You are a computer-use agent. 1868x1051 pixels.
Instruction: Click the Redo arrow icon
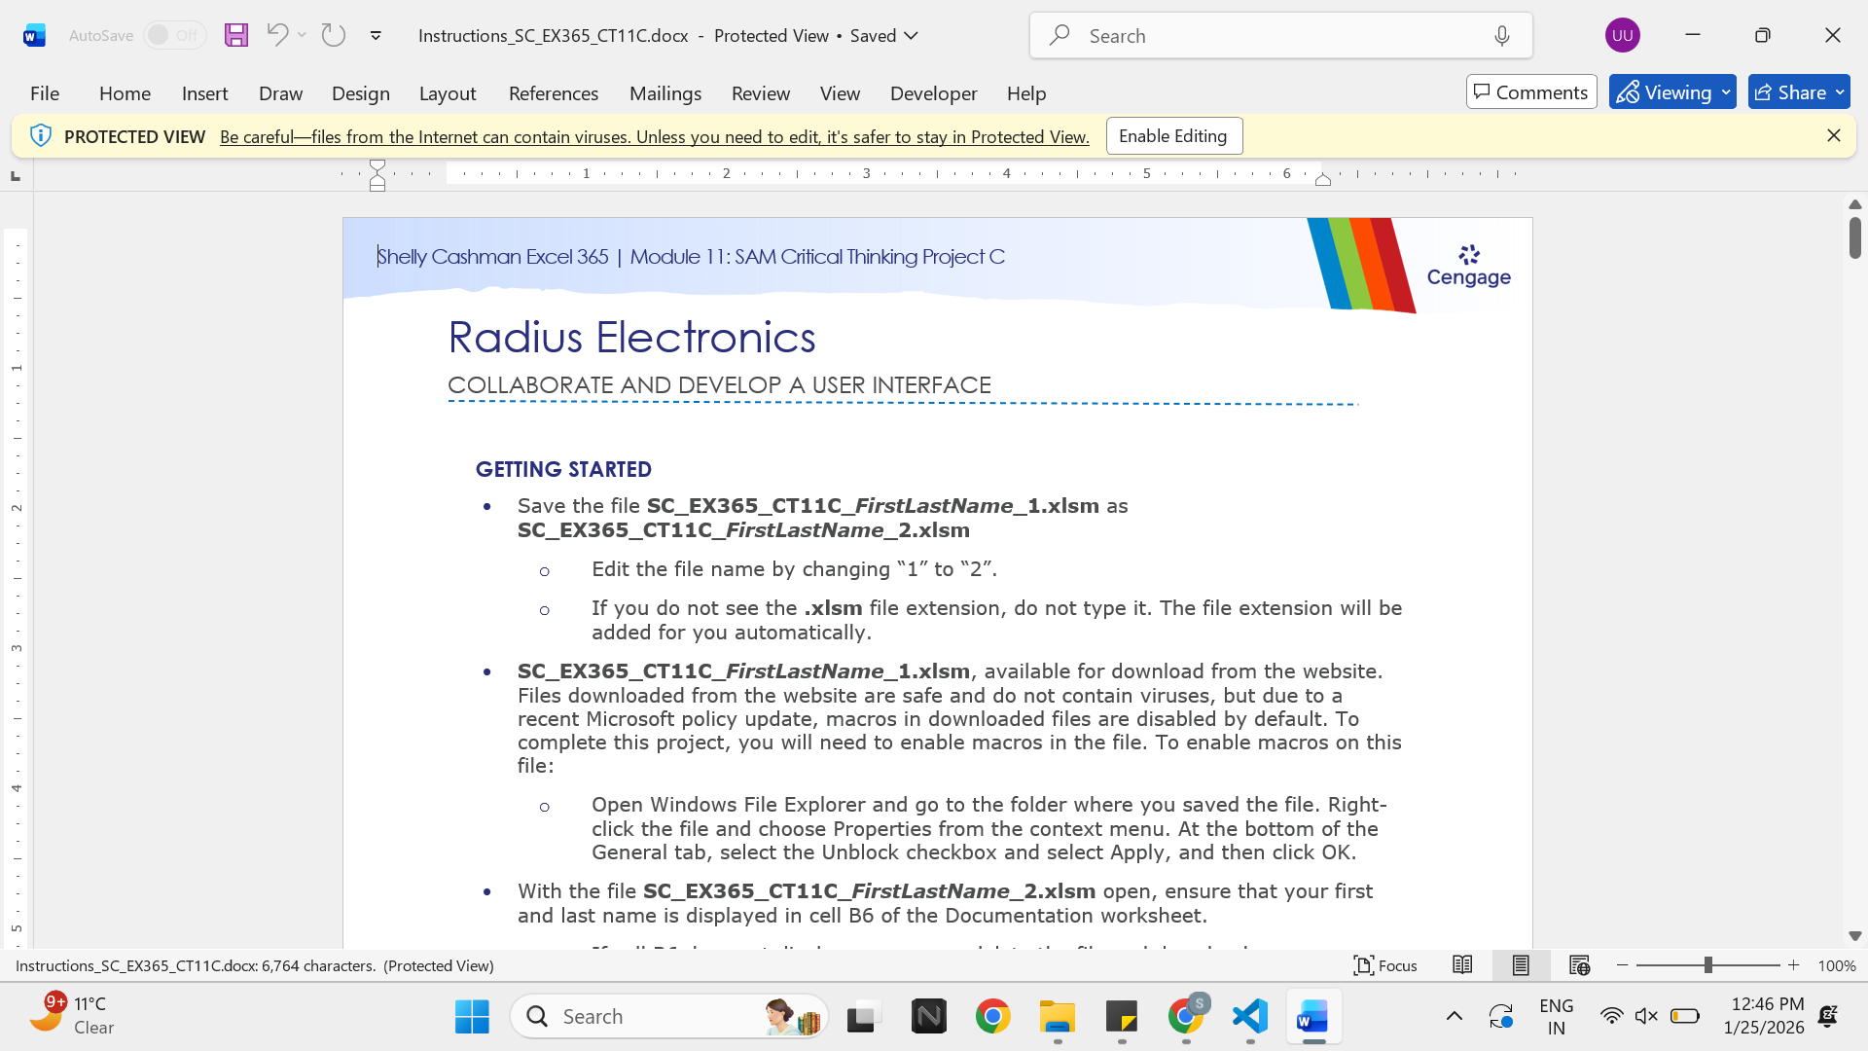pos(334,35)
